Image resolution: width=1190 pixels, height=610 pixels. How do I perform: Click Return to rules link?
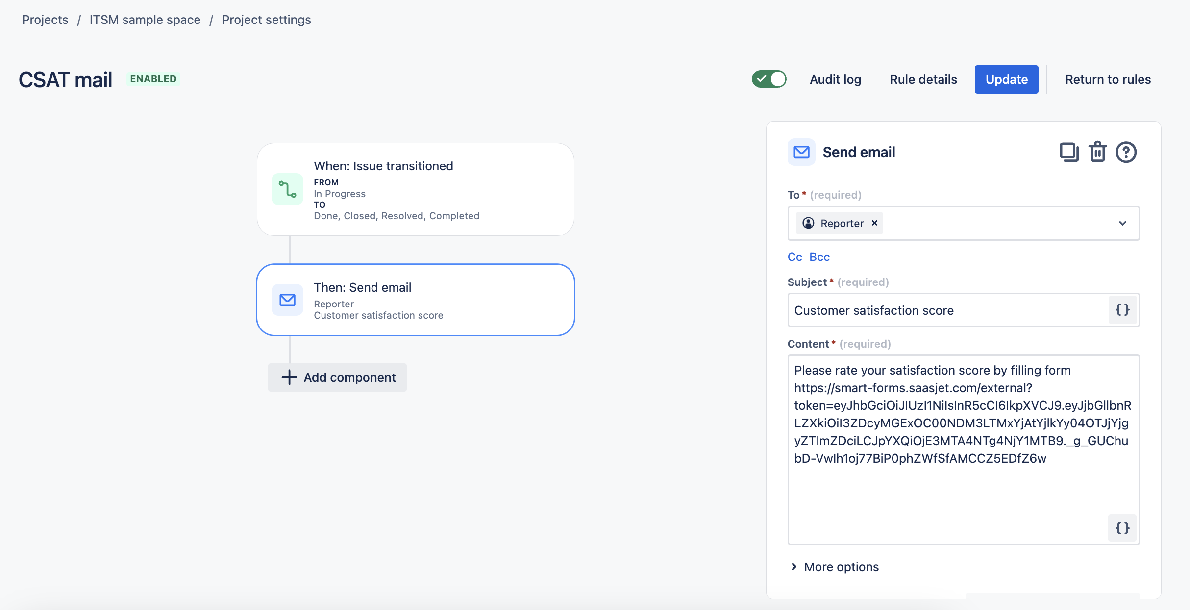pos(1108,79)
